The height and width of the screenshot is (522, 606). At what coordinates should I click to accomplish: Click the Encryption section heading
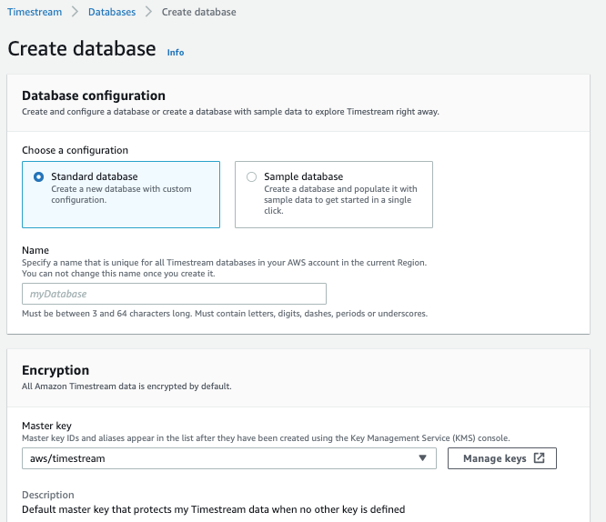[x=56, y=370]
